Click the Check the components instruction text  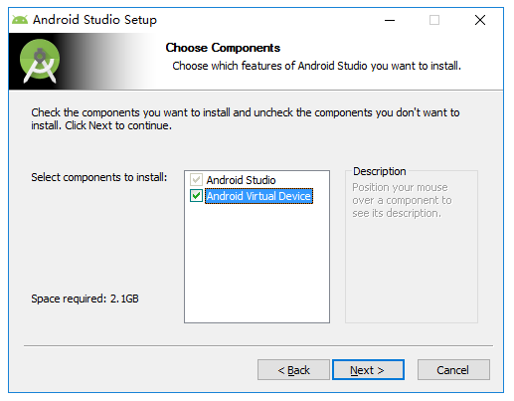pos(246,119)
